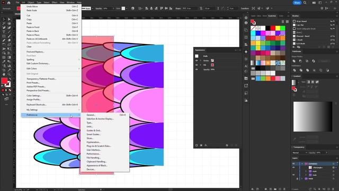The image size is (339, 191).
Task: Select the Rectangle tool
Action: click(x=4, y=36)
